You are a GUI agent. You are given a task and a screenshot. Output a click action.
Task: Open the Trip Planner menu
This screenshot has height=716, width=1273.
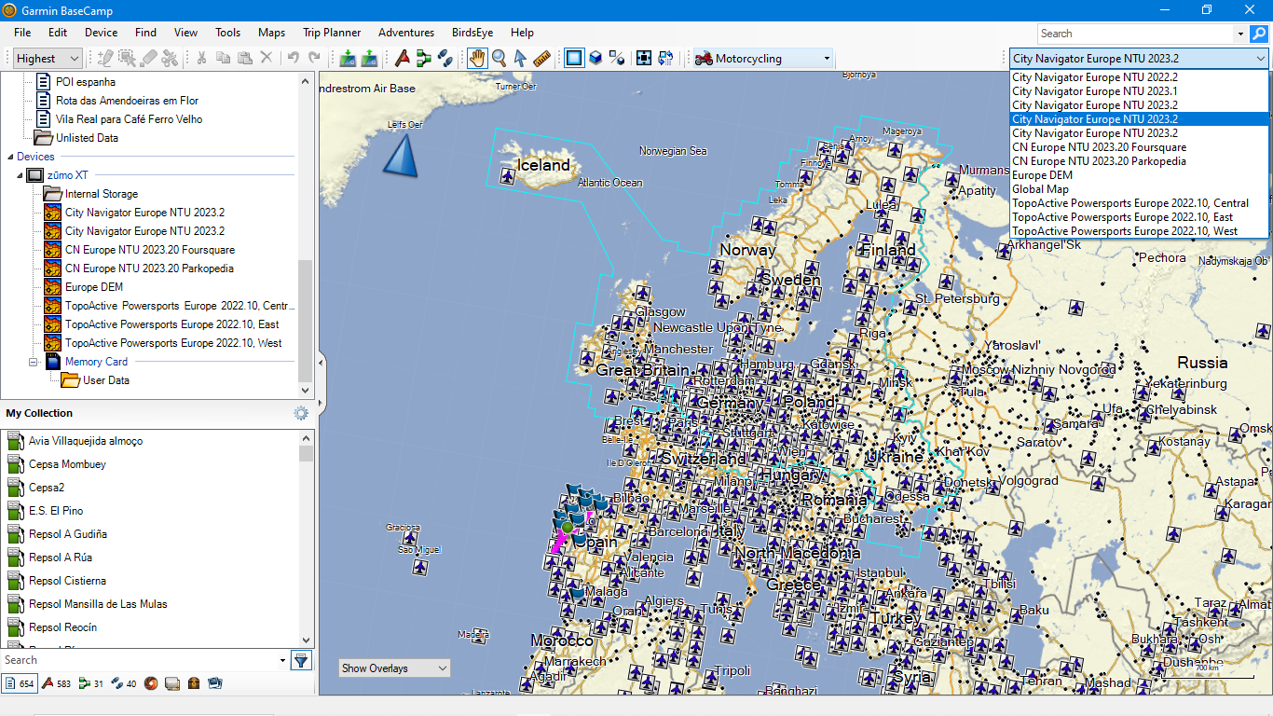(332, 32)
